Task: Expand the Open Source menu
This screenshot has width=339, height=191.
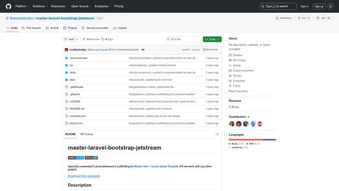Action: (x=81, y=6)
